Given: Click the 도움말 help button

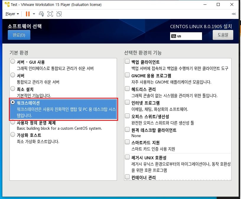Looking at the screenshot, I should click(x=223, y=35).
